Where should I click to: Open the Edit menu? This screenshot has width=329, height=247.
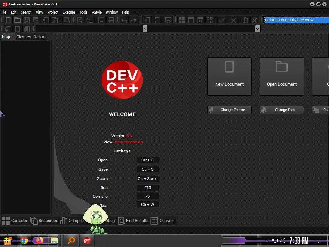[13, 12]
